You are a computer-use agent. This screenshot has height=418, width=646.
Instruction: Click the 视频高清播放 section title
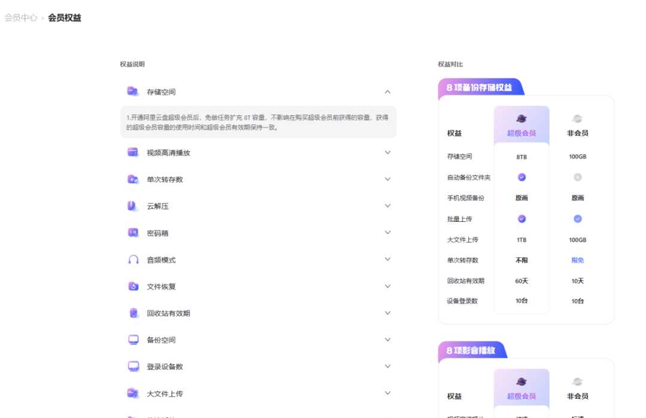tap(169, 152)
